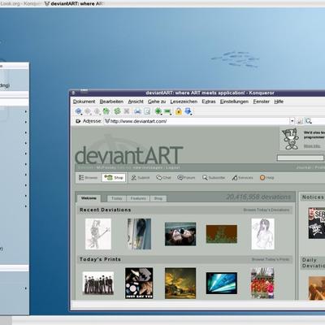Click the padlock security icon
The height and width of the screenshot is (325, 325).
[x=178, y=111]
